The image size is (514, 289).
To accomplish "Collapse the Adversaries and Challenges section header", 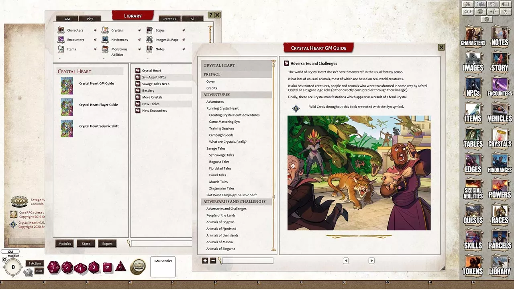I will (x=237, y=201).
